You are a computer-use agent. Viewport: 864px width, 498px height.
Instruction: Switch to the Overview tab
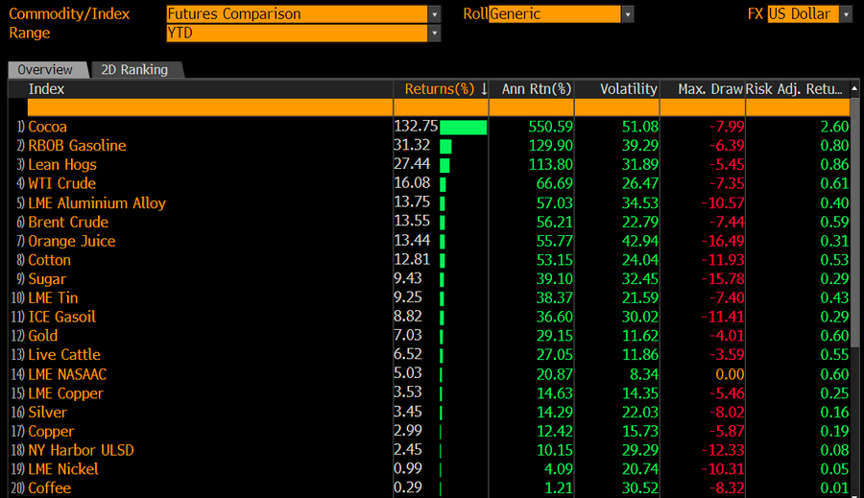47,69
